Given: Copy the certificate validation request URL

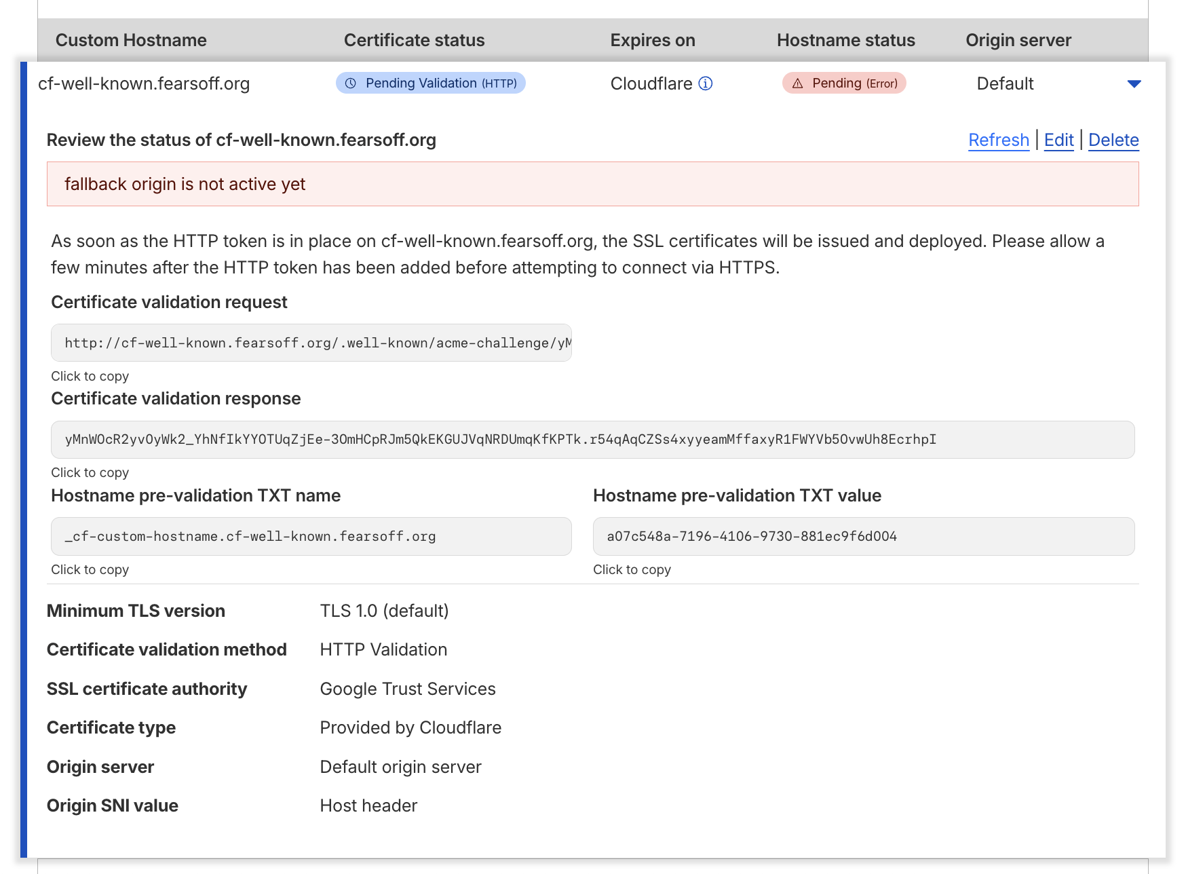Looking at the screenshot, I should (x=311, y=343).
